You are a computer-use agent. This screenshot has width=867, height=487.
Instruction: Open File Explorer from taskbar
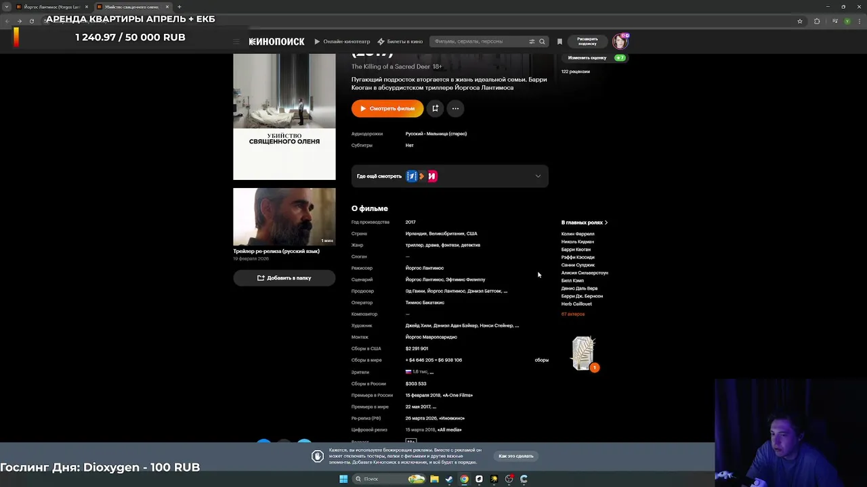pyautogui.click(x=434, y=479)
